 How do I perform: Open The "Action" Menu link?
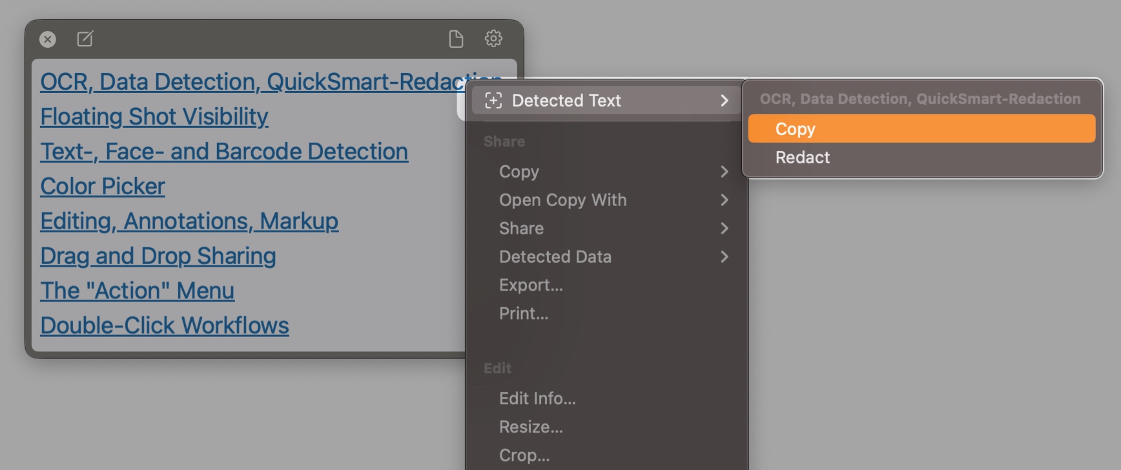pyautogui.click(x=138, y=291)
